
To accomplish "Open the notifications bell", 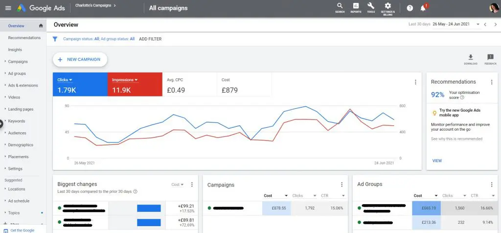I will coord(423,8).
